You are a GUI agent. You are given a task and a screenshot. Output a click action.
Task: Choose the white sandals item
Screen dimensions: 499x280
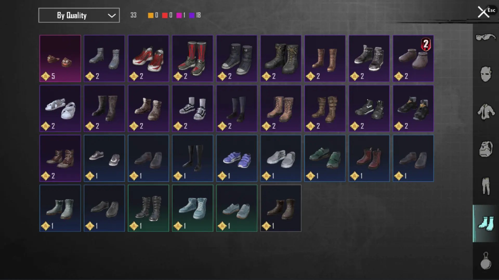[60, 108]
